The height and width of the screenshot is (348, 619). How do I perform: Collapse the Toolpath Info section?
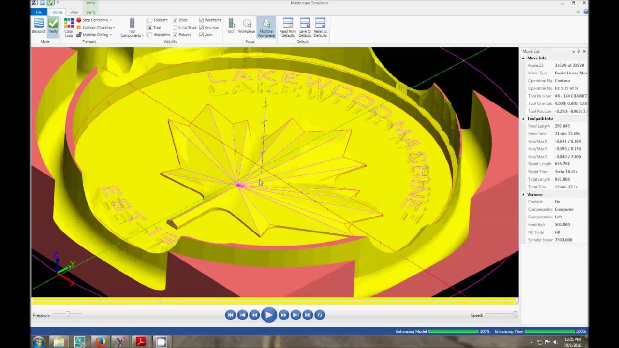point(523,118)
